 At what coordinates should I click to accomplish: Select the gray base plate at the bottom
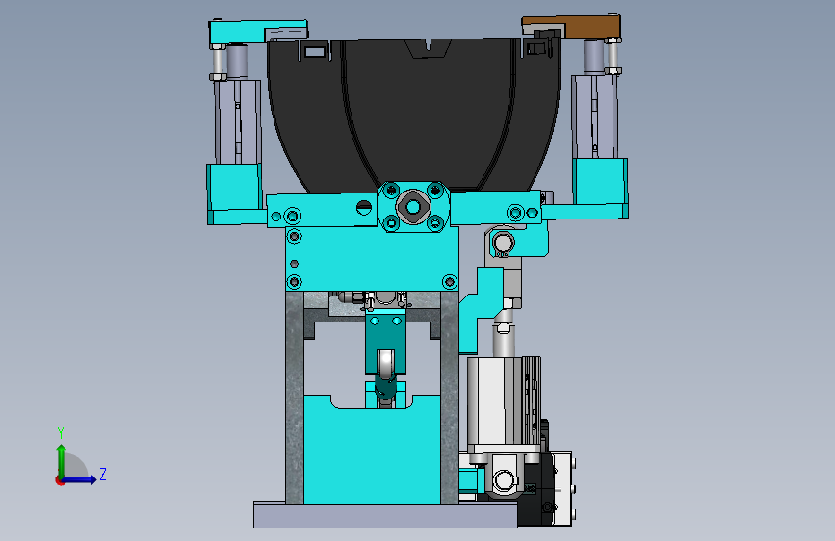tap(385, 514)
